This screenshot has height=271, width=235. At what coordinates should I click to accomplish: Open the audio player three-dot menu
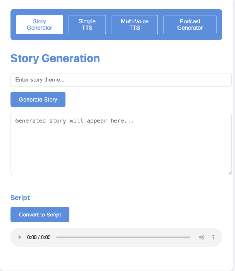(213, 237)
